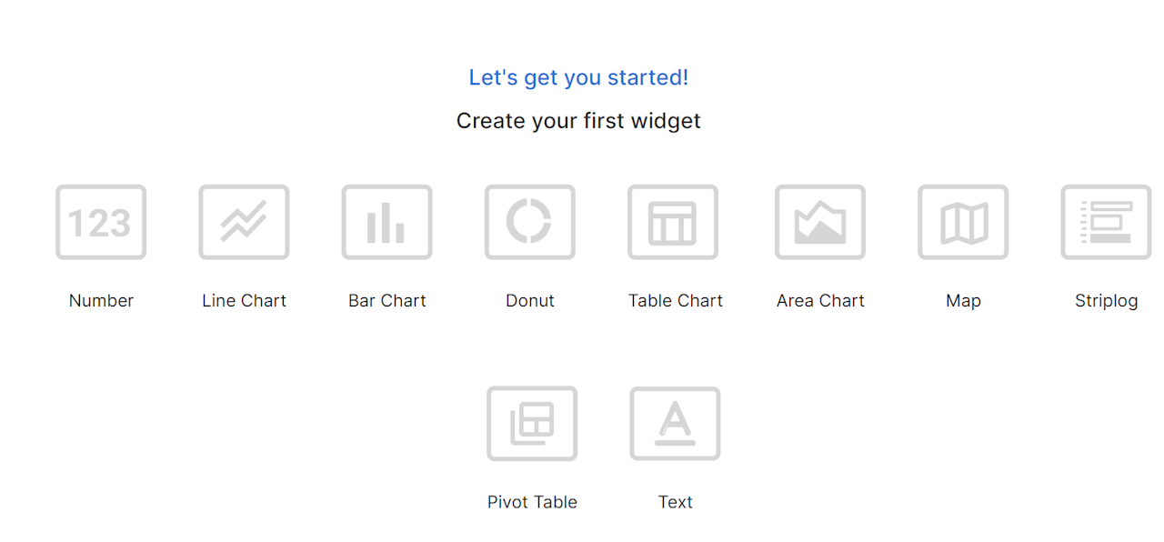The width and height of the screenshot is (1164, 542).
Task: Select the "Map" text label
Action: click(x=963, y=301)
